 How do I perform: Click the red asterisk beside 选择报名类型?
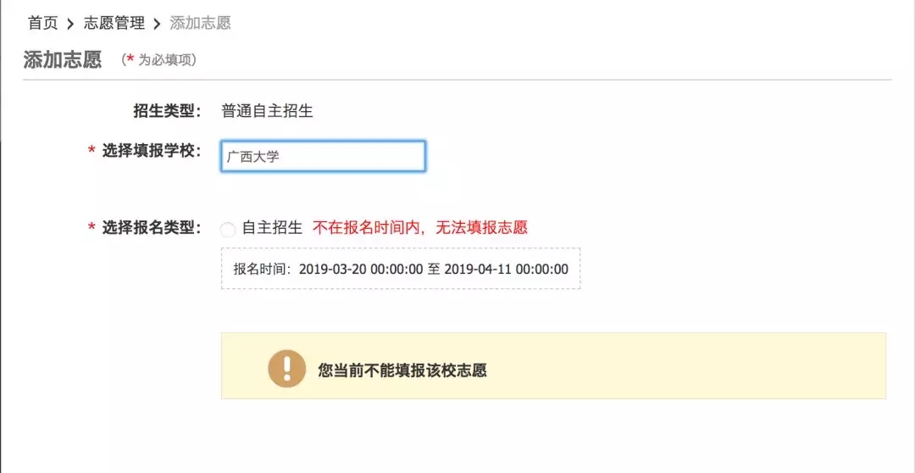91,228
